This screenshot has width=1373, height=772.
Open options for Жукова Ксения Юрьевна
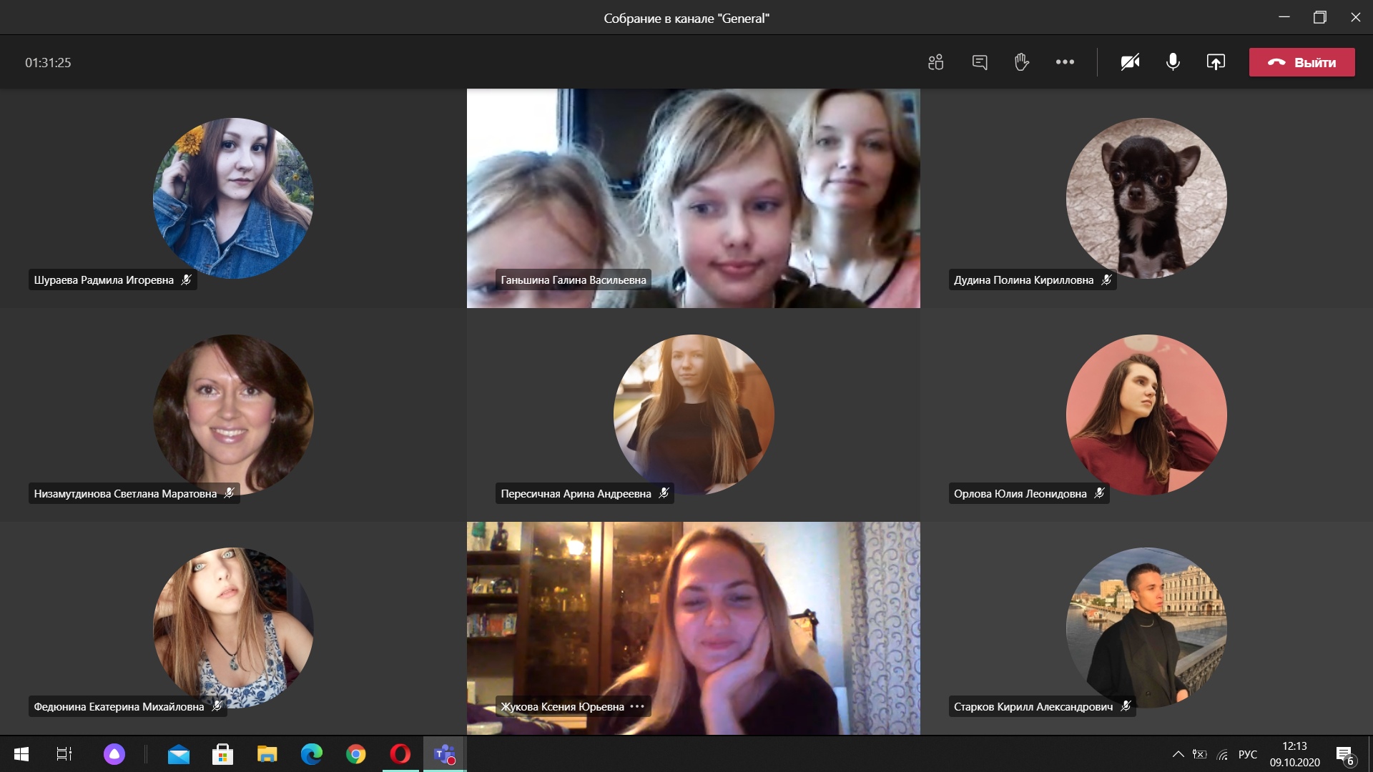[x=637, y=706]
